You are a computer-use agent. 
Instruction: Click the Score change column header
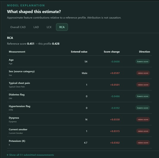112,52
